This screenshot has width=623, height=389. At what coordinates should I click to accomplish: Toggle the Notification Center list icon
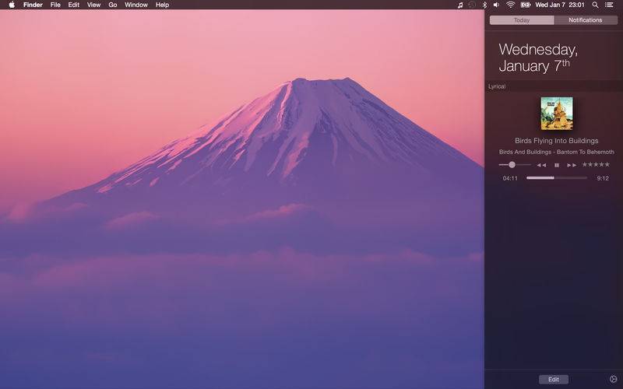[x=609, y=5]
